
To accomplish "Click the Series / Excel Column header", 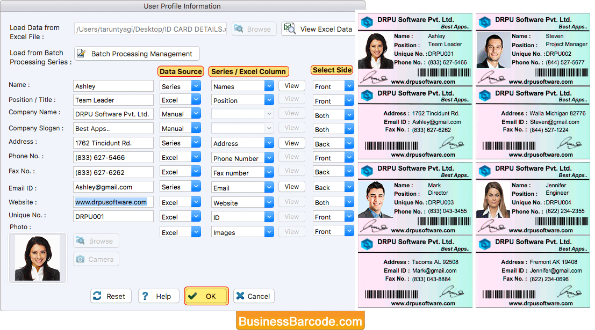I will pos(248,71).
